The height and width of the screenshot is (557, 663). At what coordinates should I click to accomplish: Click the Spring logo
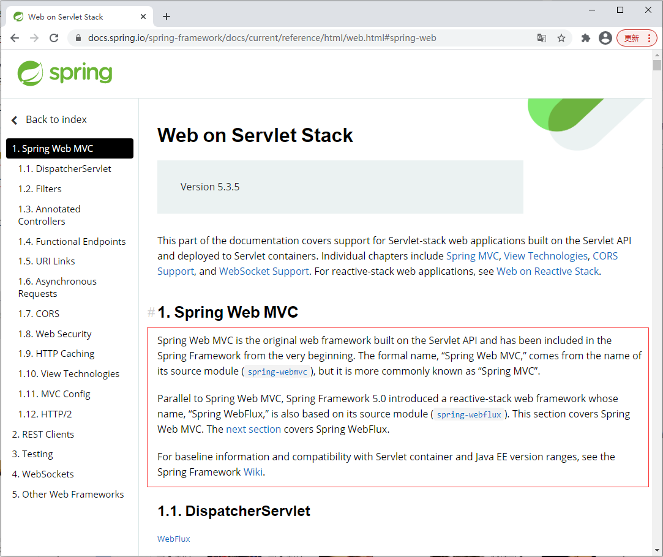[x=65, y=73]
